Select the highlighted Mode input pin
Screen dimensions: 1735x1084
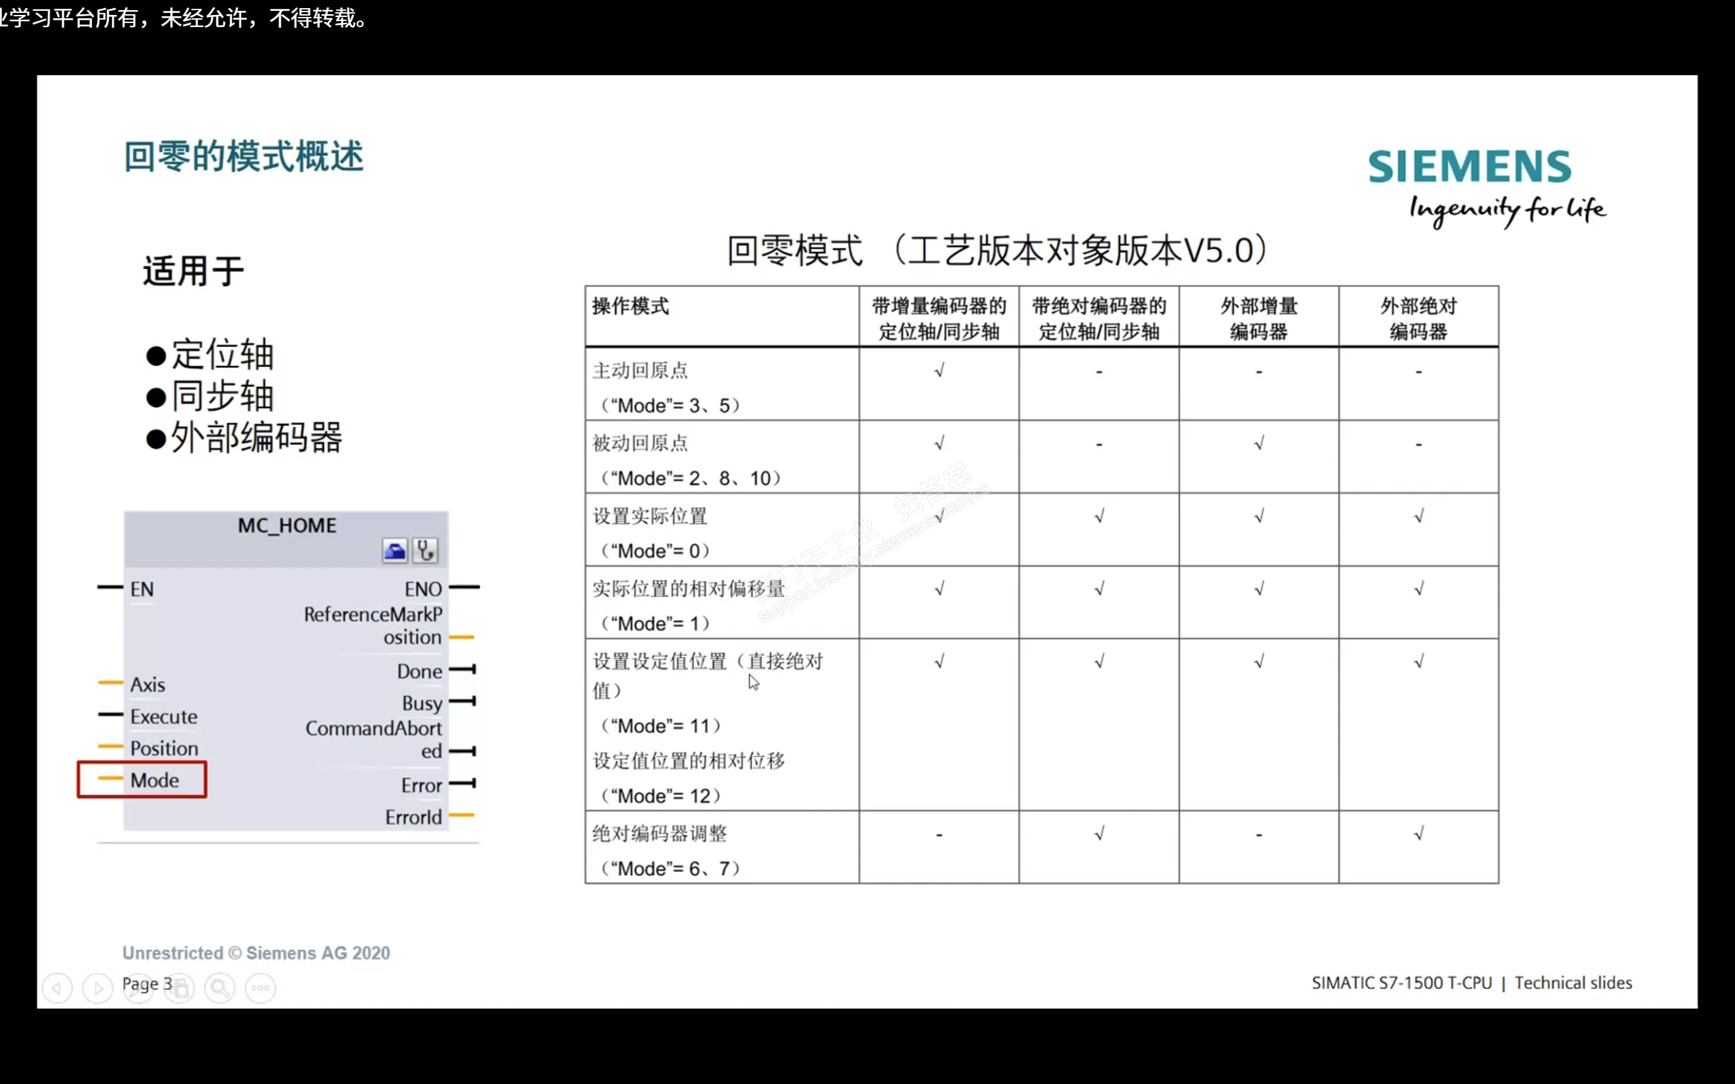[154, 780]
